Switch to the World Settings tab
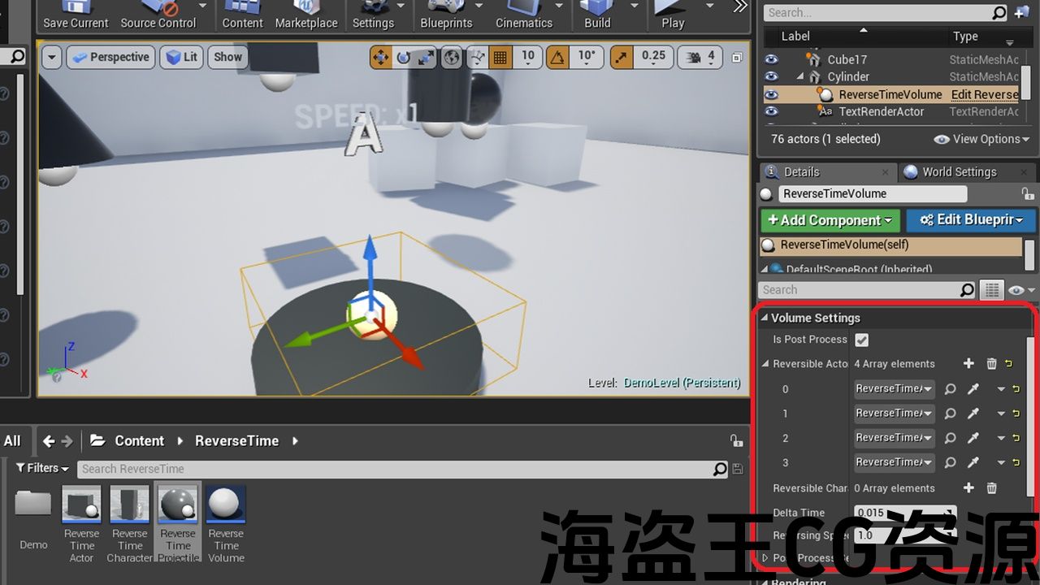Screen dimensions: 1040x585 pos(959,172)
